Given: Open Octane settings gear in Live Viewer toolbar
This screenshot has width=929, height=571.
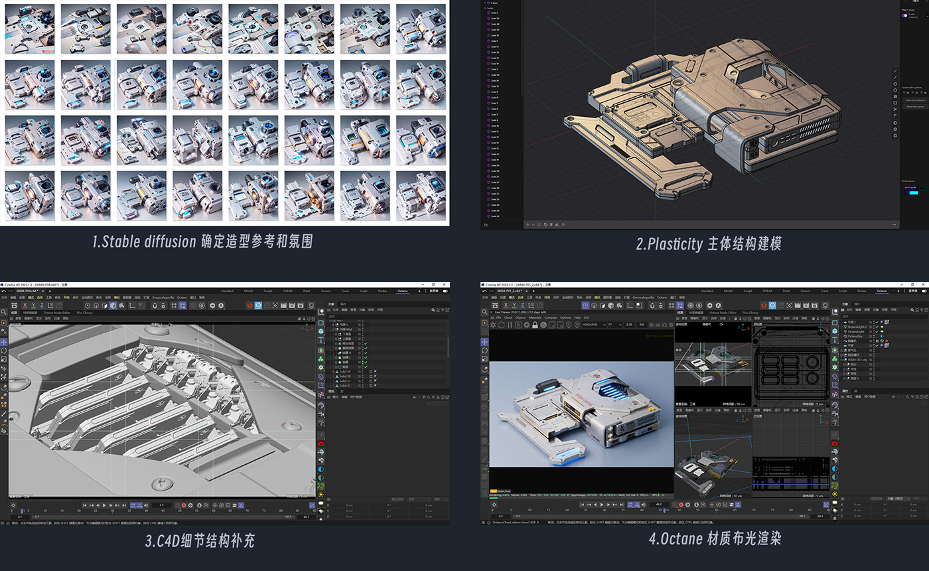Looking at the screenshot, I should click(x=527, y=325).
